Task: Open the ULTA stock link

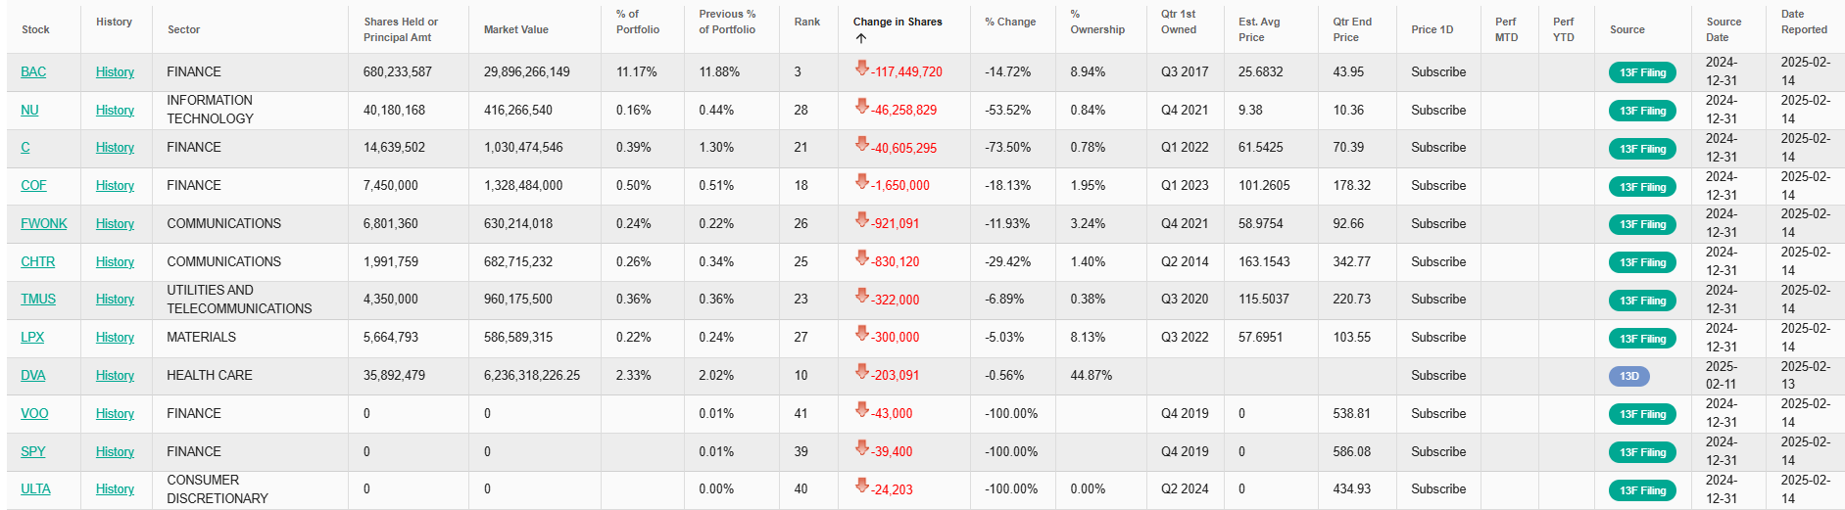Action: tap(35, 488)
